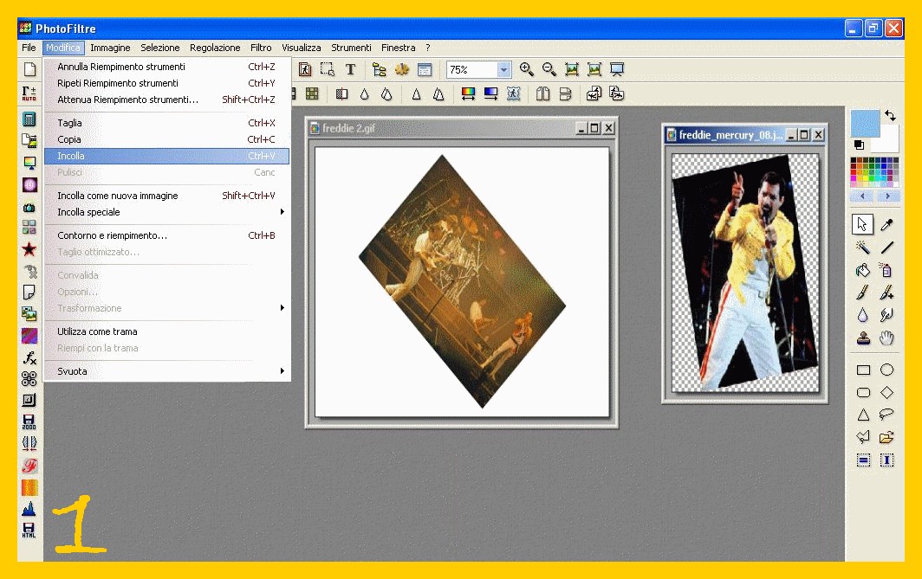Choose the Spray can tool
Image resolution: width=922 pixels, height=579 pixels.
click(886, 270)
